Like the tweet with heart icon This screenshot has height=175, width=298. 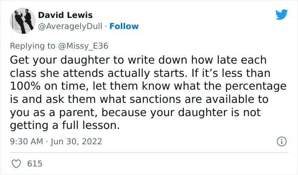[16, 164]
